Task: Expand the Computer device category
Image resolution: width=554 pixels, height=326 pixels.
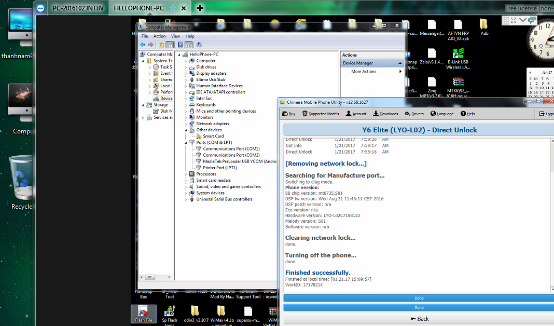Action: [x=186, y=61]
